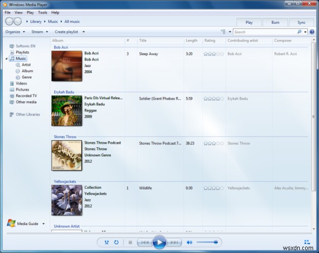Screen dimensions: 319x253
Task: Select the Stones Throw Podcast album cover
Action: tap(67, 155)
